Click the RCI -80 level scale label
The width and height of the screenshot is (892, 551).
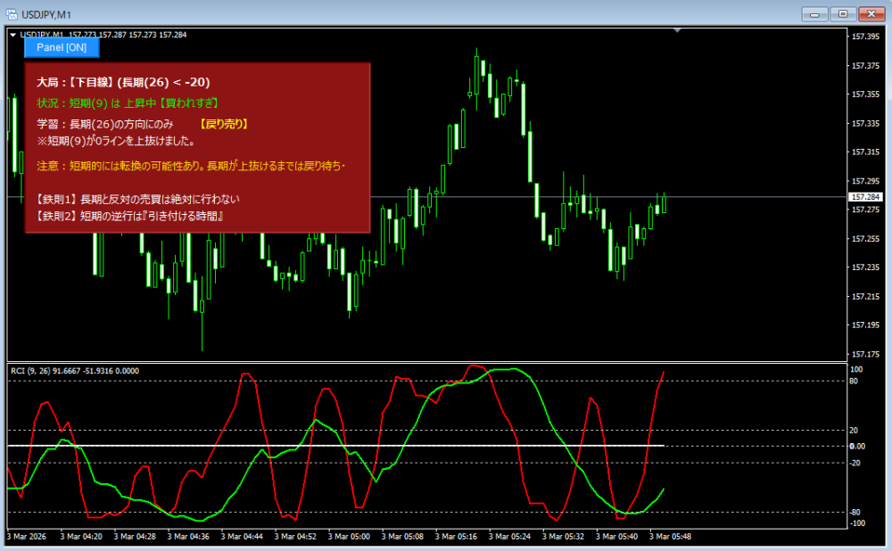pyautogui.click(x=855, y=512)
